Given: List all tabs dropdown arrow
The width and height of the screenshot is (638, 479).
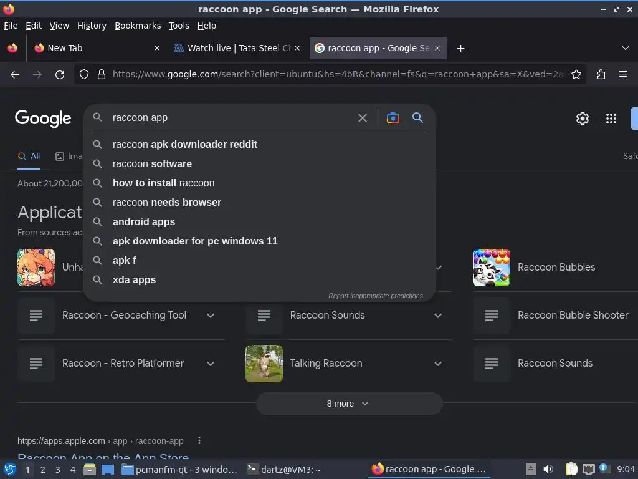Looking at the screenshot, I should (626, 48).
